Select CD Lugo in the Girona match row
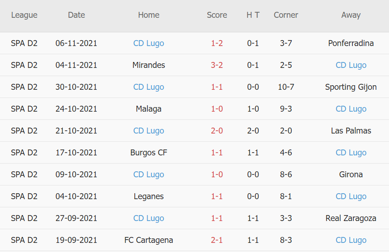 [148, 175]
